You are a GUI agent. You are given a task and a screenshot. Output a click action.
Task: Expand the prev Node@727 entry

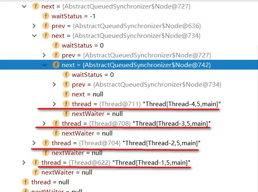[44, 55]
